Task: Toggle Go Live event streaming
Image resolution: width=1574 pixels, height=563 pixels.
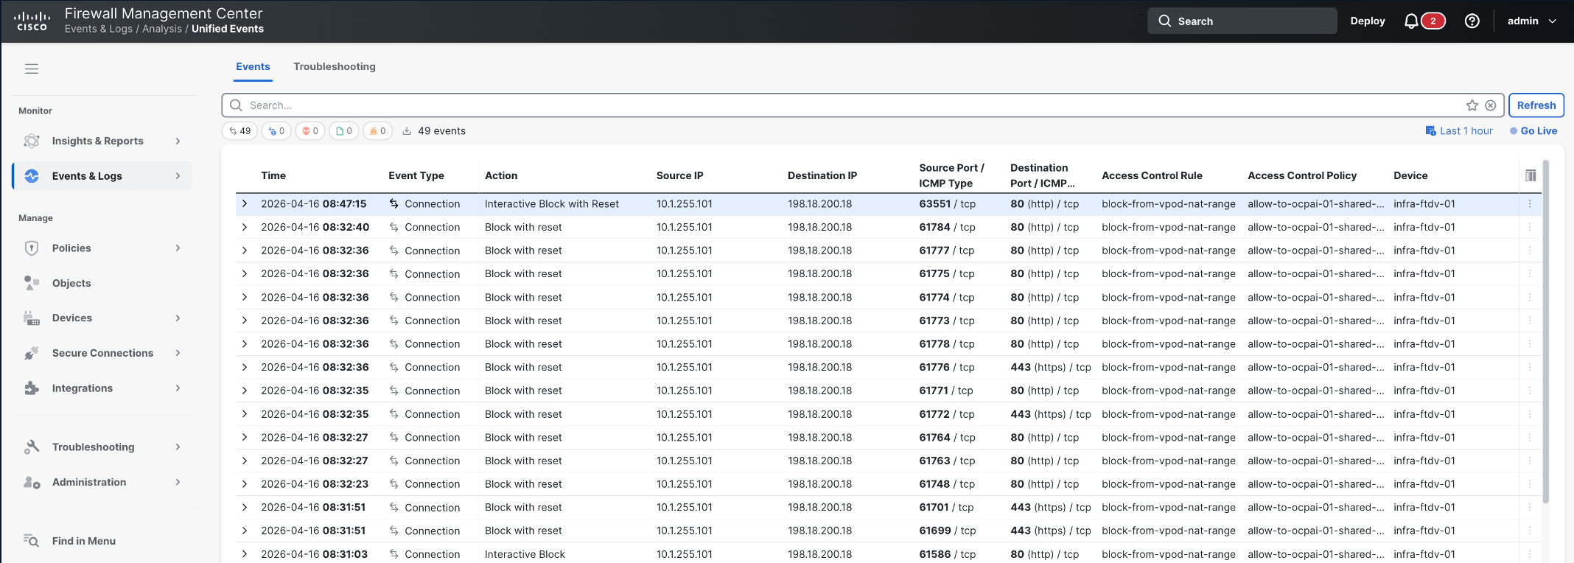Action: click(x=1533, y=131)
